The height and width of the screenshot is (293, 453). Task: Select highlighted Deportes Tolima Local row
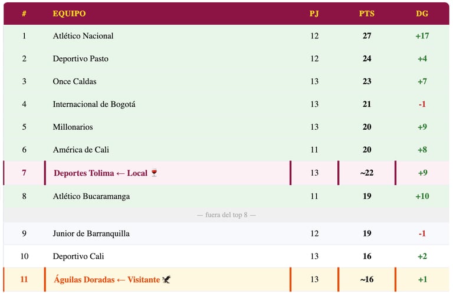click(x=100, y=173)
